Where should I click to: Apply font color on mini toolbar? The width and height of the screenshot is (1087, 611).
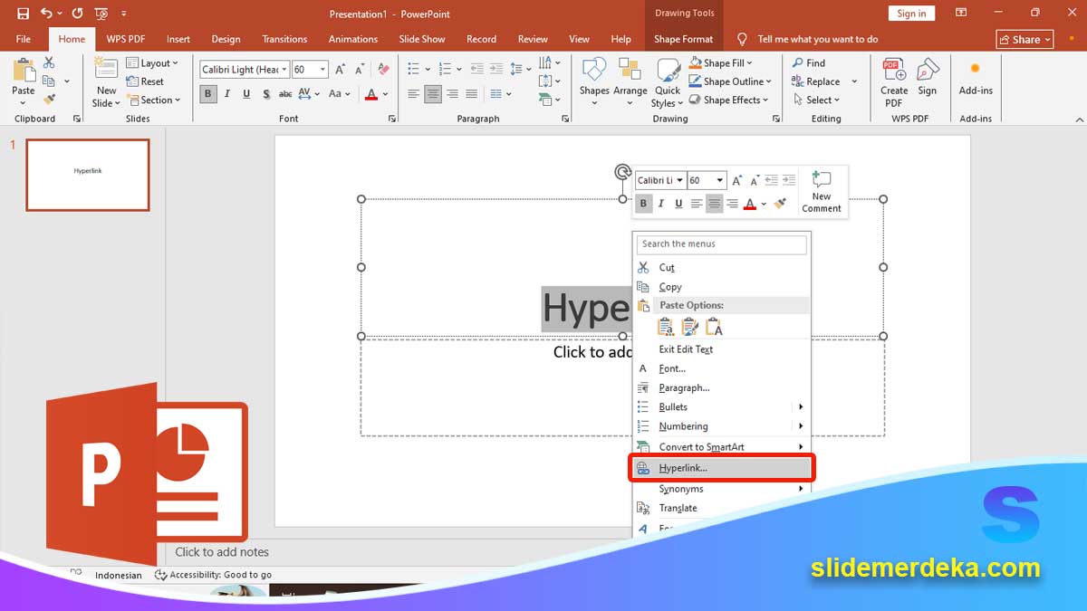pyautogui.click(x=750, y=204)
